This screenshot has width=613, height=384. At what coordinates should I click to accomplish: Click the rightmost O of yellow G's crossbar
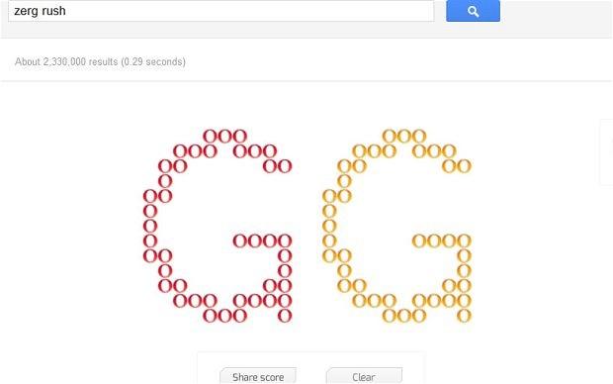[x=464, y=240]
